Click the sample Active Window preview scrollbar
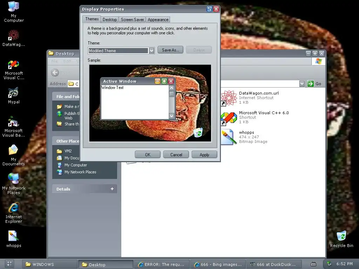Screen dimensions: 359x269 [x=172, y=102]
